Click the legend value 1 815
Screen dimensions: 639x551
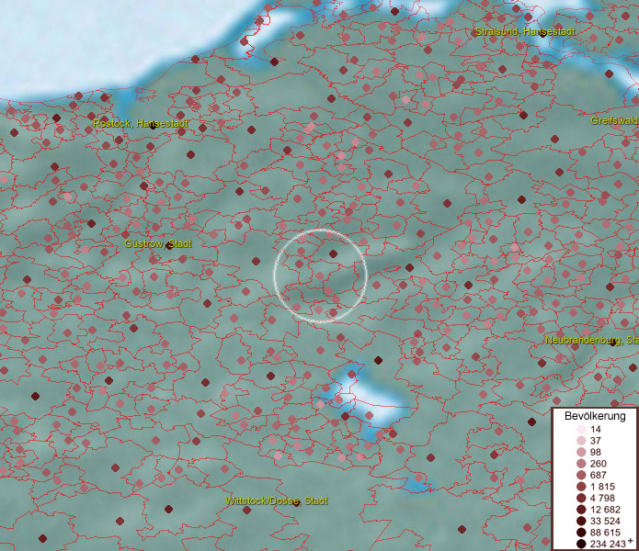602,487
